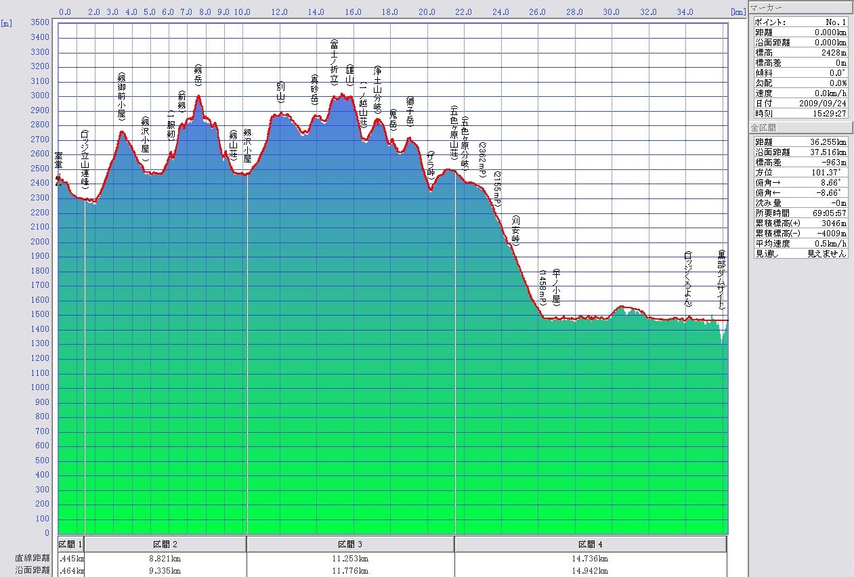The height and width of the screenshot is (577, 854).
Task: Click the hiker marker icon at 室堂
Action: click(x=59, y=179)
